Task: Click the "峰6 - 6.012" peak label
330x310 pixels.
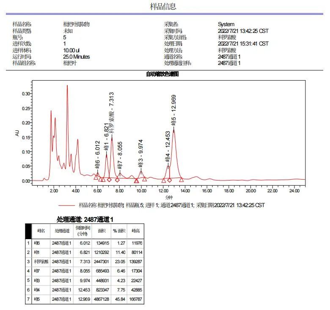Action: pyautogui.click(x=97, y=154)
